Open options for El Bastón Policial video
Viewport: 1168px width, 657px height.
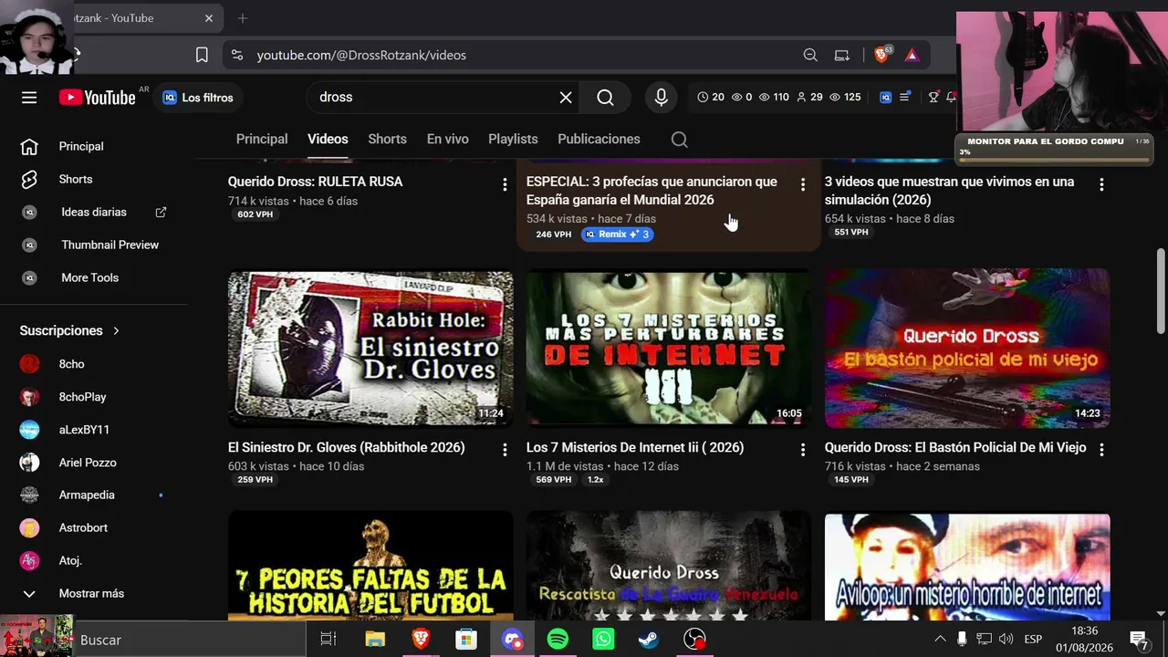(1101, 449)
